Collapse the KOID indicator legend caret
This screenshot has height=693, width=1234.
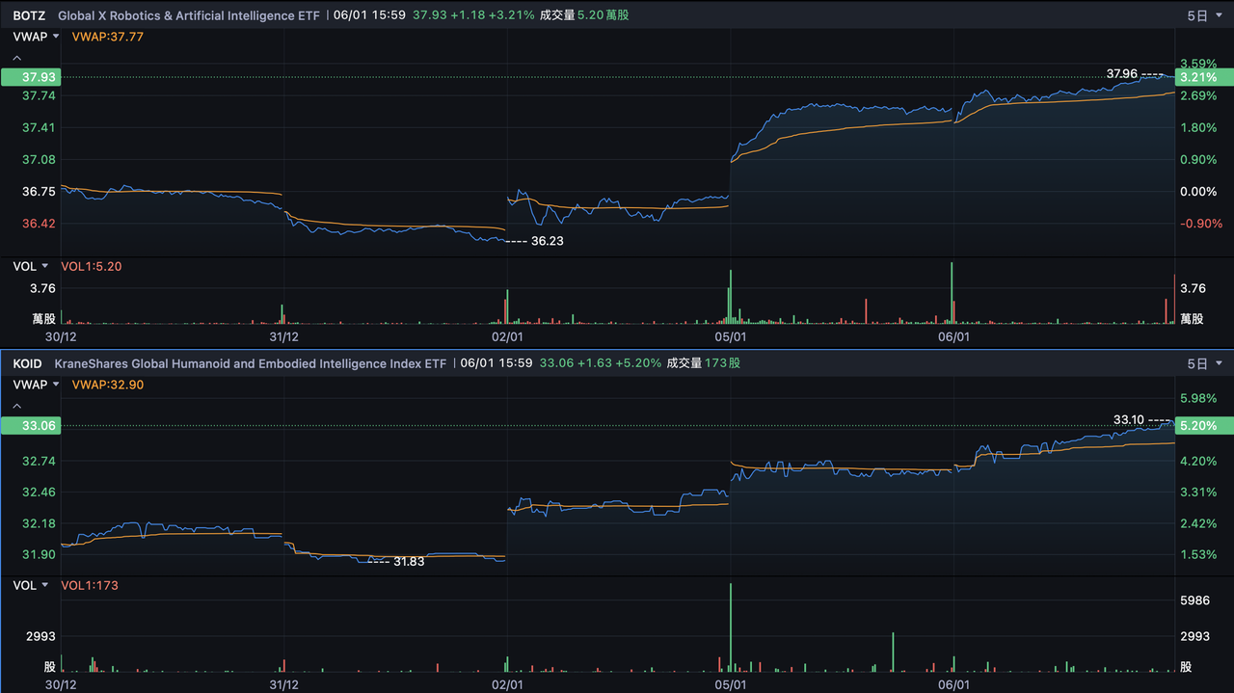coord(16,406)
